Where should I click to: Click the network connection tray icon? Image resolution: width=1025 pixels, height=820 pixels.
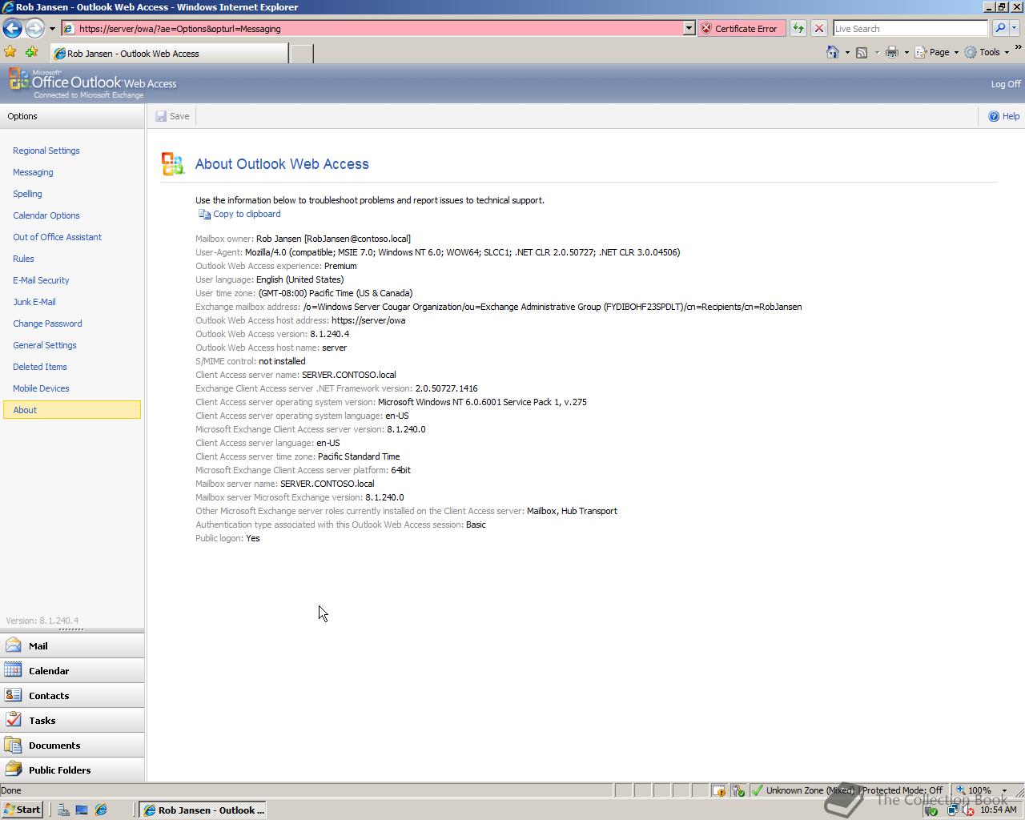tap(952, 810)
